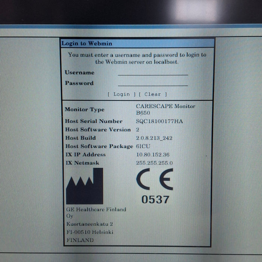Click the Password input field
Viewport: 262px width, 262px height.
pyautogui.click(x=153, y=83)
